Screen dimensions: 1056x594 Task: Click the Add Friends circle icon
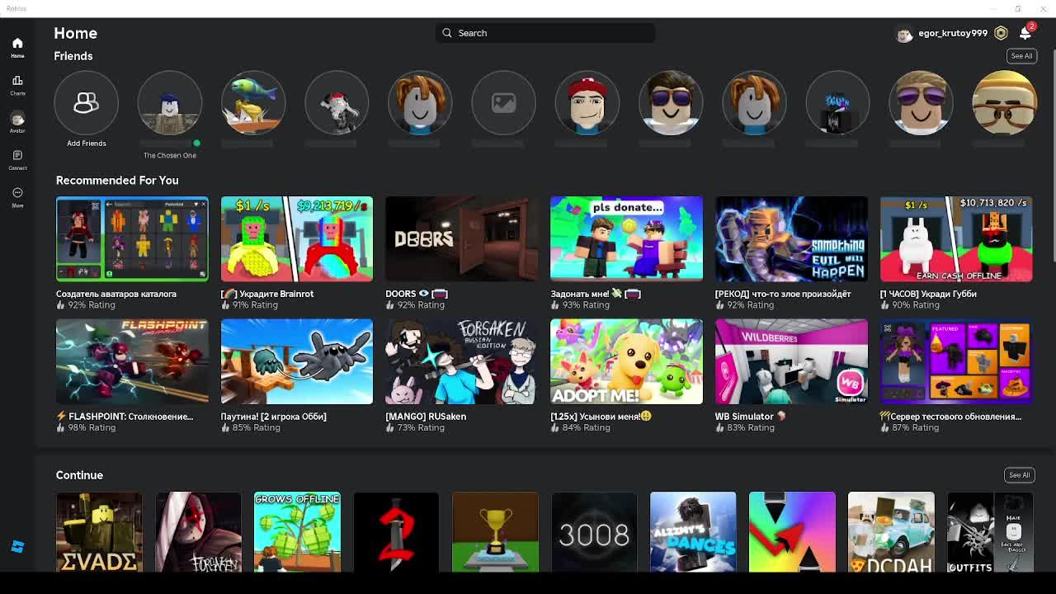(x=87, y=103)
